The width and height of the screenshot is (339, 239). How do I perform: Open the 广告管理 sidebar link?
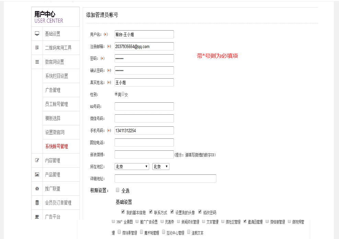[52, 90]
